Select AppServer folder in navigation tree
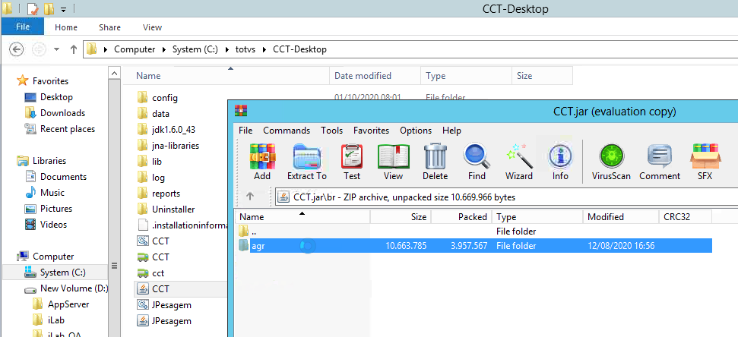 pos(61,304)
